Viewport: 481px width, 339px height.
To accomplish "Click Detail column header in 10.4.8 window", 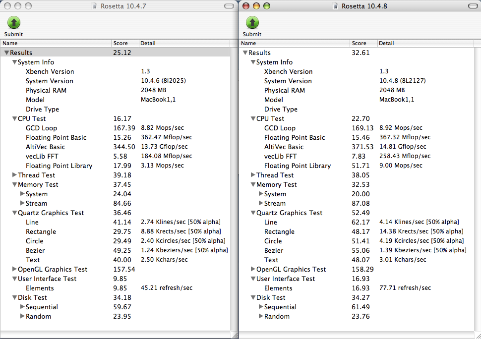I will (425, 43).
